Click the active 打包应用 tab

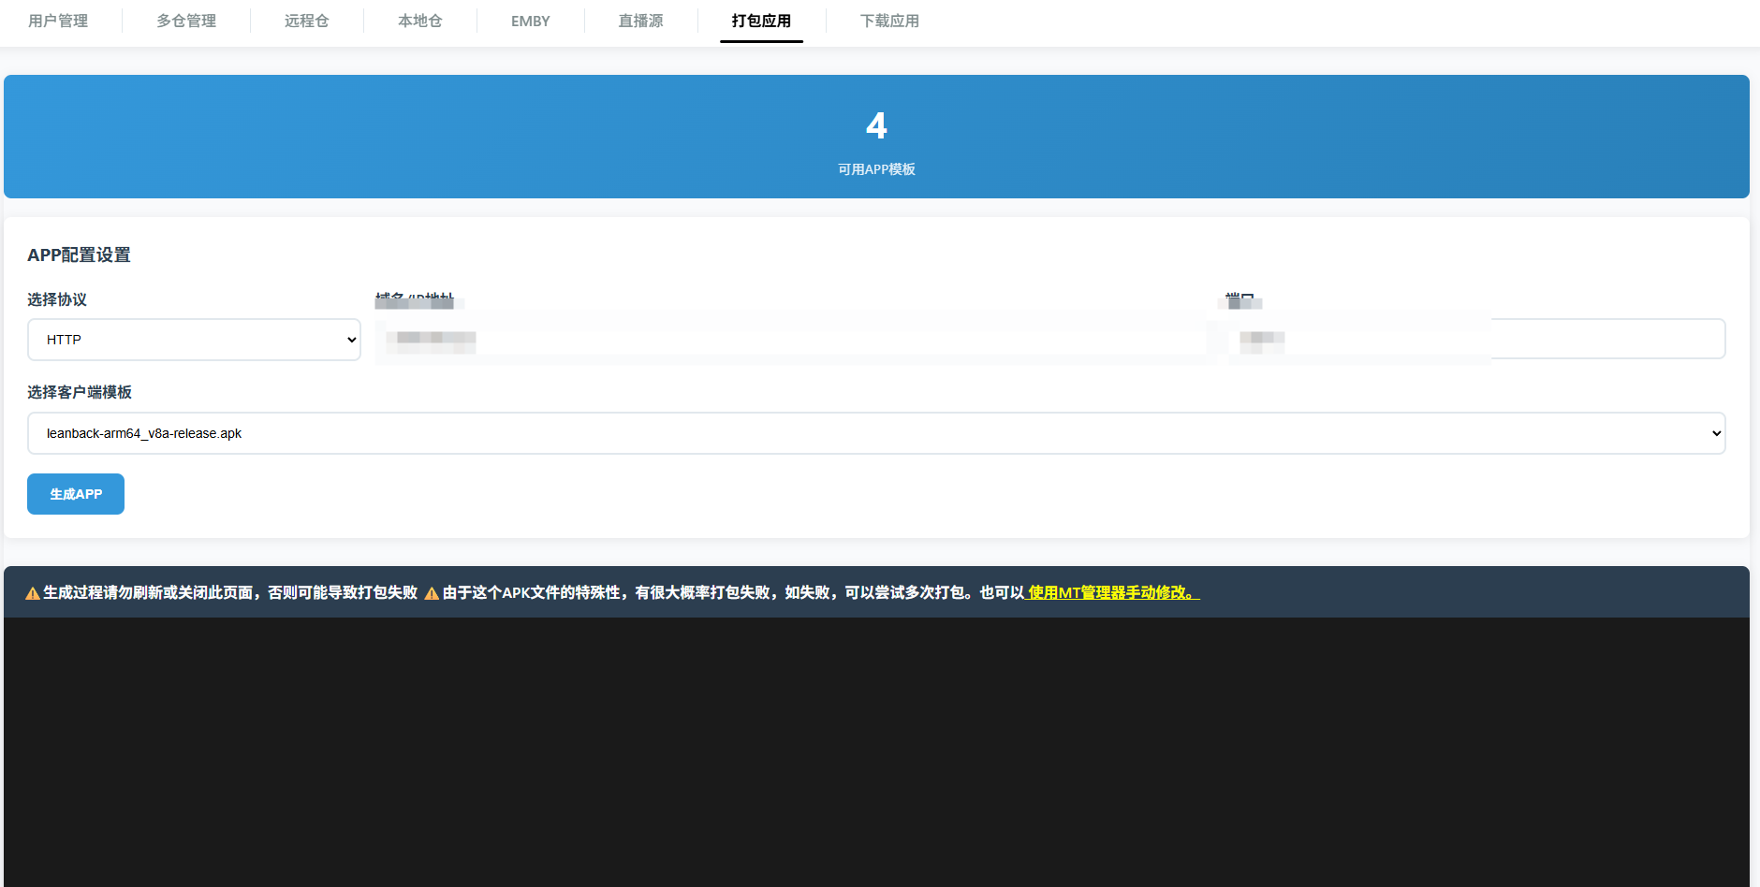point(761,21)
